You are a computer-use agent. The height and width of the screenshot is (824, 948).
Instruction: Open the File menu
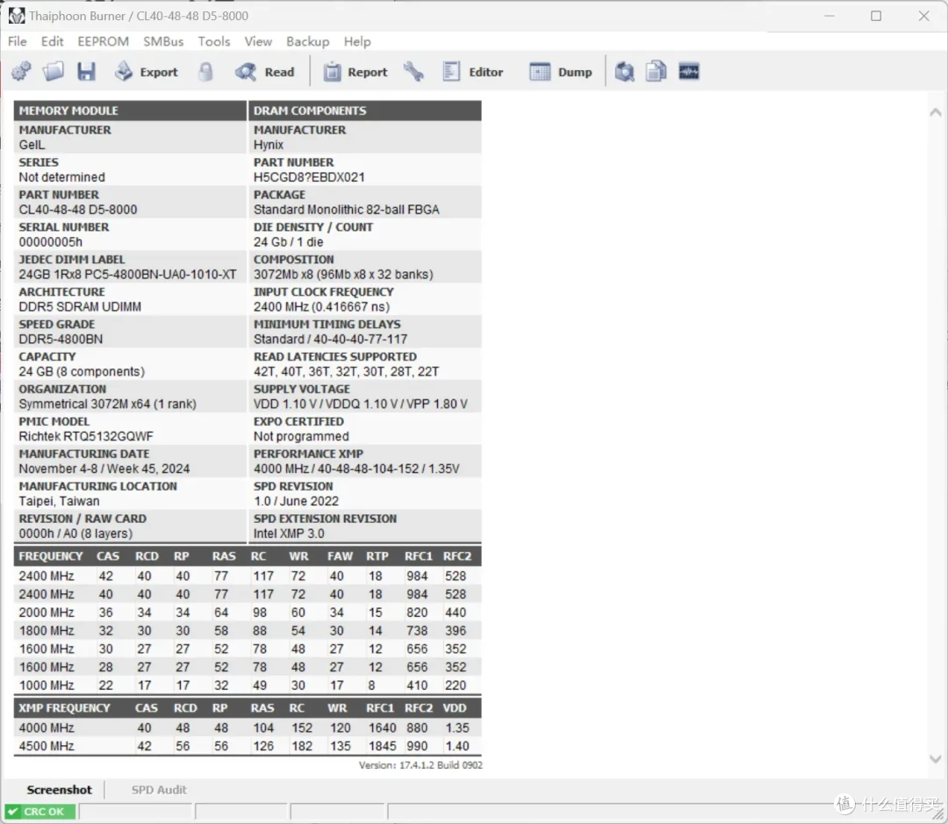pyautogui.click(x=17, y=41)
